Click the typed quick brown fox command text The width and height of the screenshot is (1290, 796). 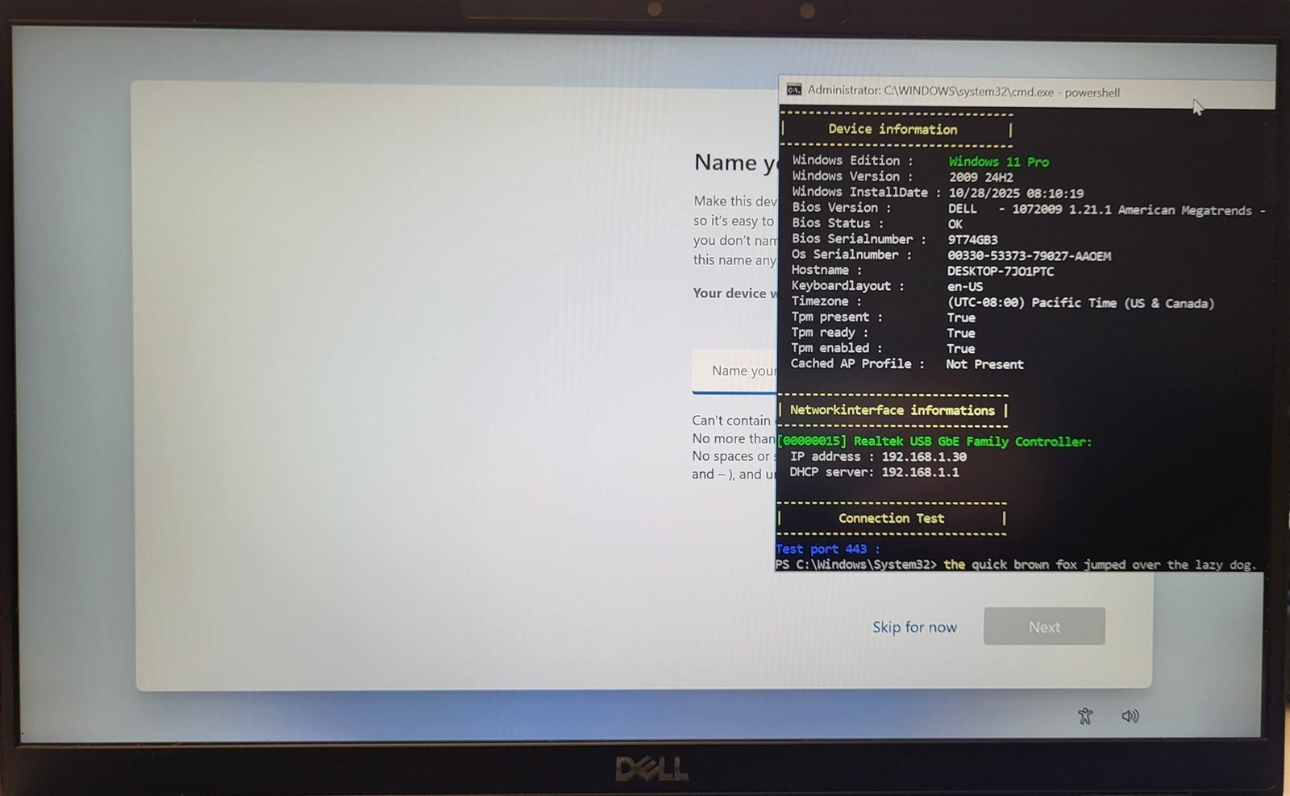pos(1100,565)
